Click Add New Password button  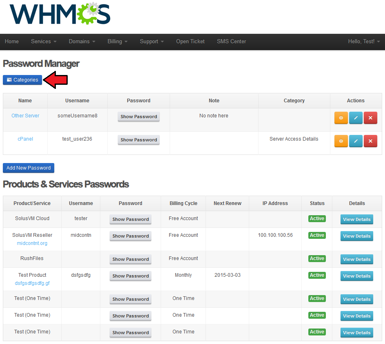click(x=29, y=168)
